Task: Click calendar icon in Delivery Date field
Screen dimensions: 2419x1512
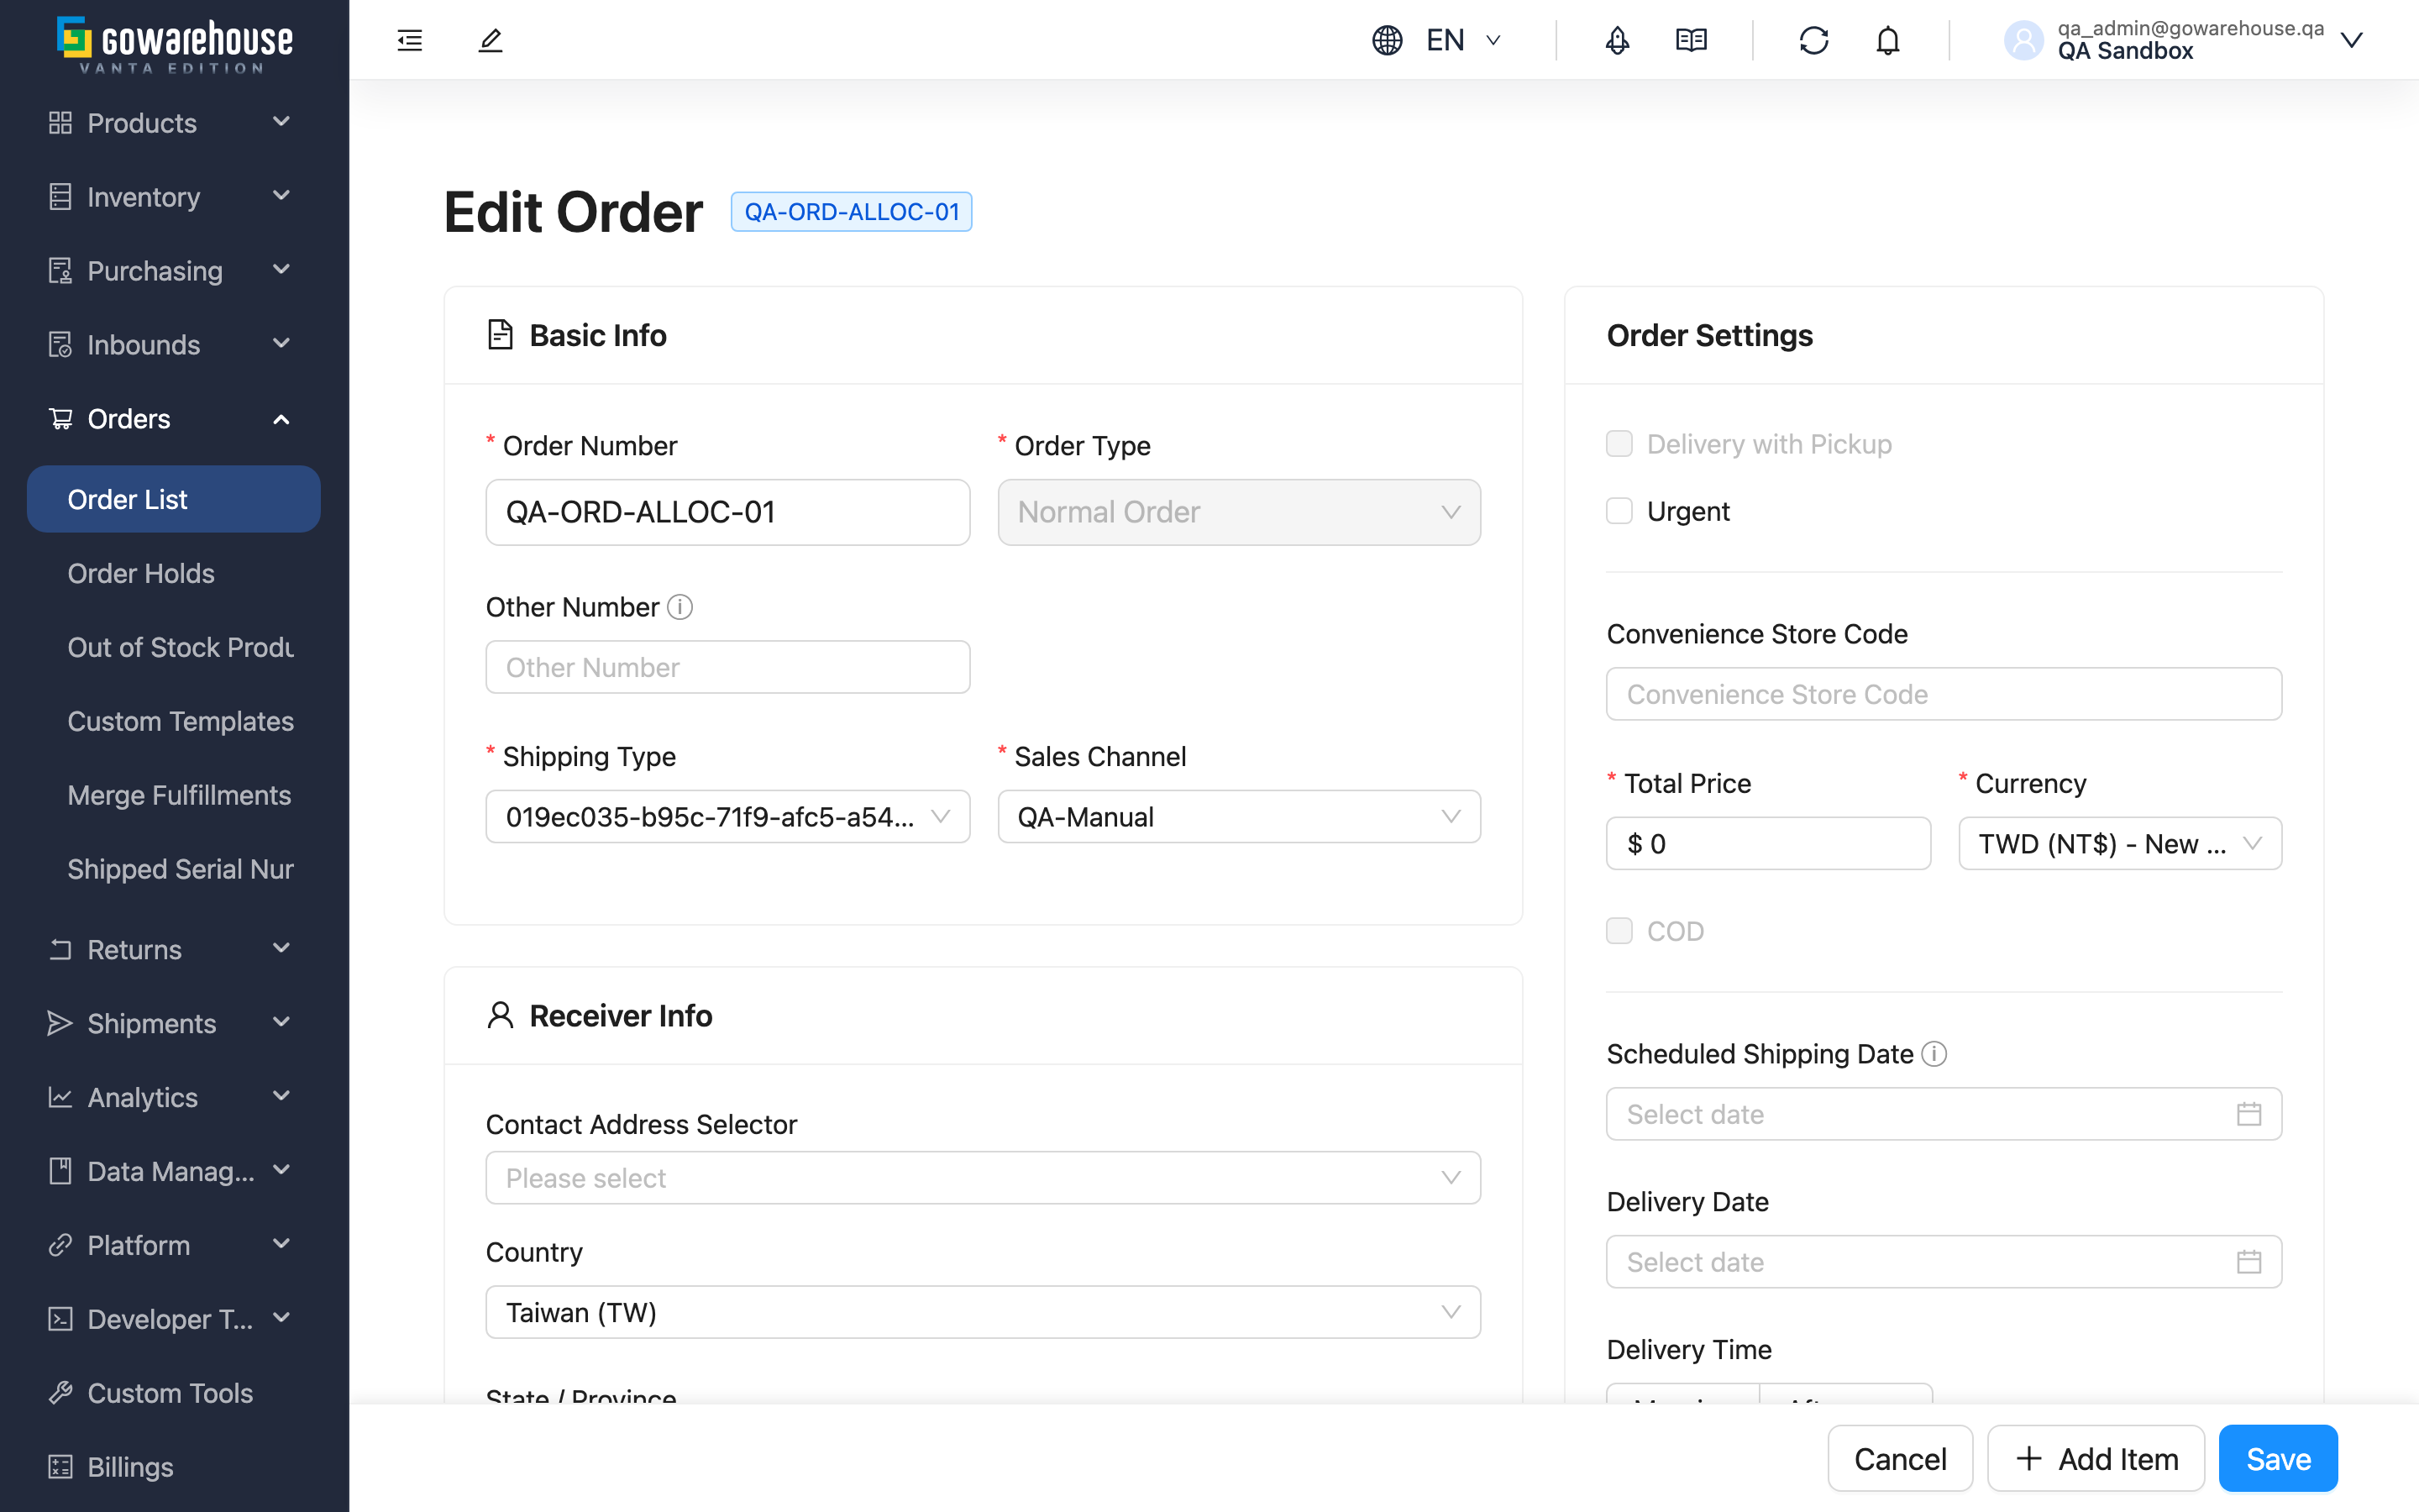Action: pyautogui.click(x=2249, y=1262)
